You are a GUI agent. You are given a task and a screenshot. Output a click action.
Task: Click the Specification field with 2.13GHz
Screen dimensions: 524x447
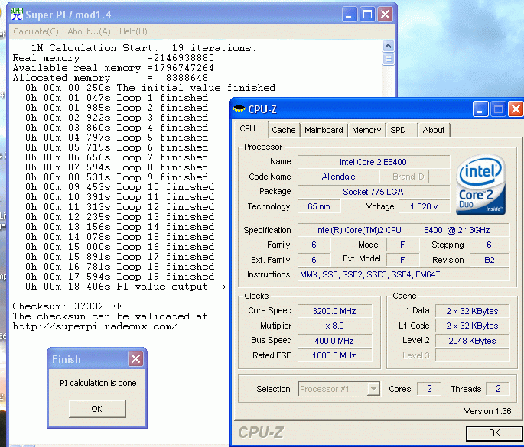[x=403, y=230]
